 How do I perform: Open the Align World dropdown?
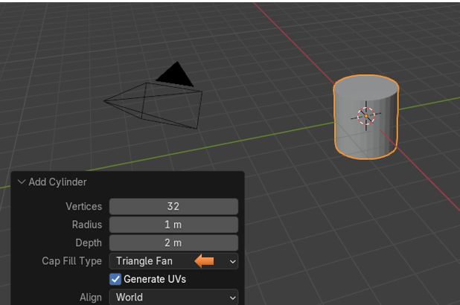[173, 297]
